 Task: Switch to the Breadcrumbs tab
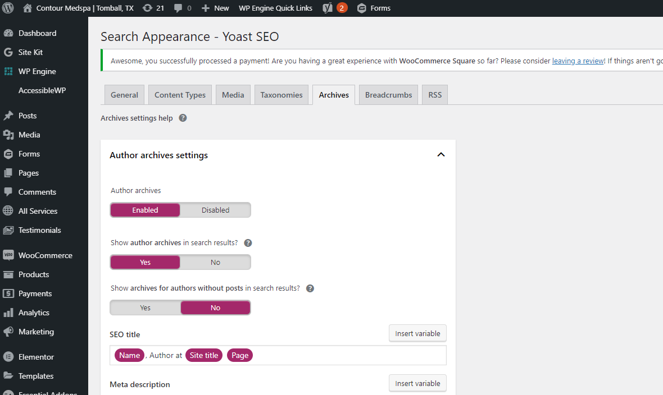389,95
